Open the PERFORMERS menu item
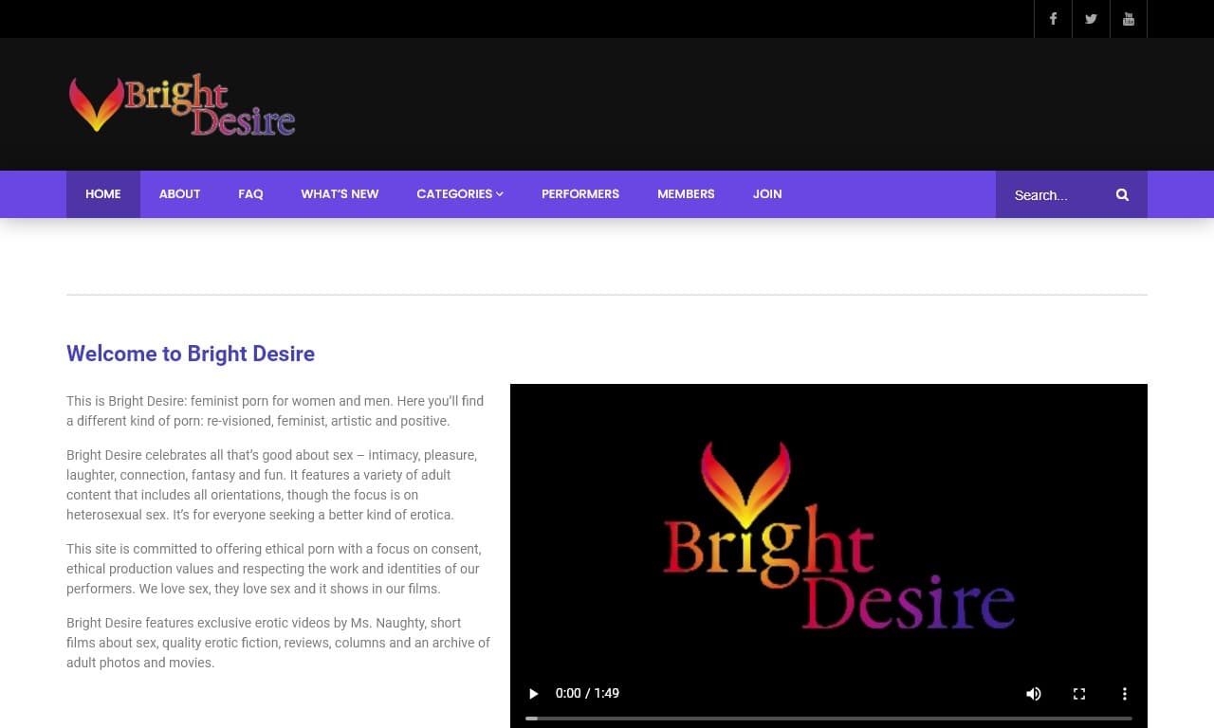This screenshot has width=1214, height=728. pos(579,194)
